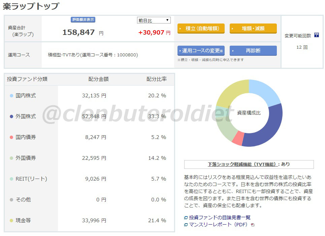Click the 外国債券 row label

[26, 158]
